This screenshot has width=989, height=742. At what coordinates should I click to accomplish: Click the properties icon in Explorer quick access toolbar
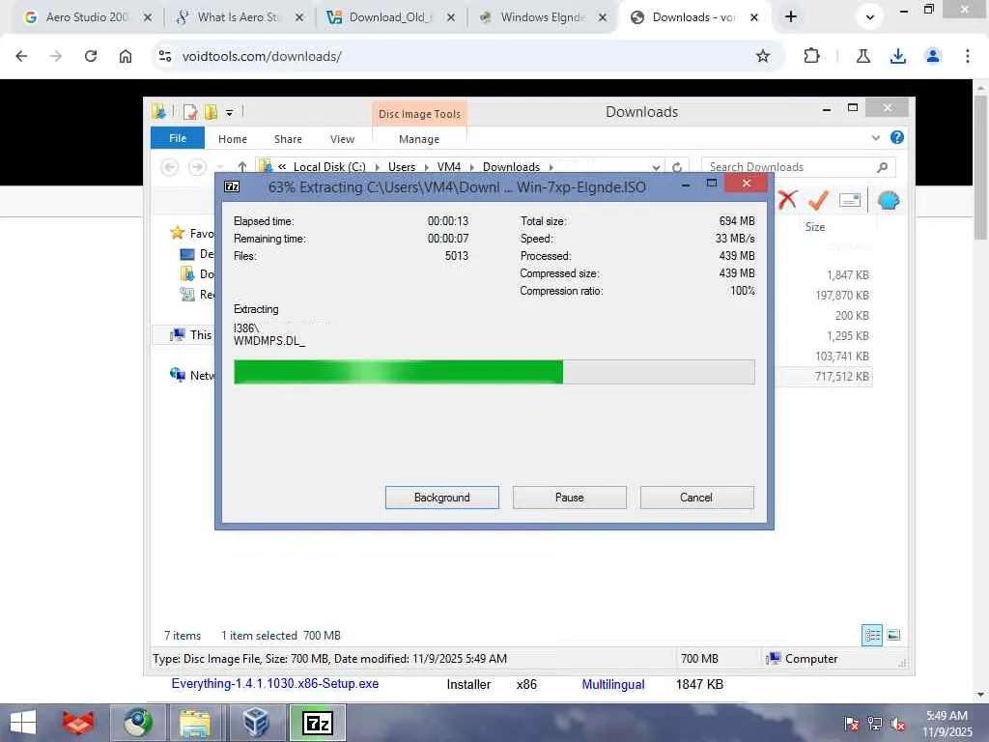click(190, 112)
